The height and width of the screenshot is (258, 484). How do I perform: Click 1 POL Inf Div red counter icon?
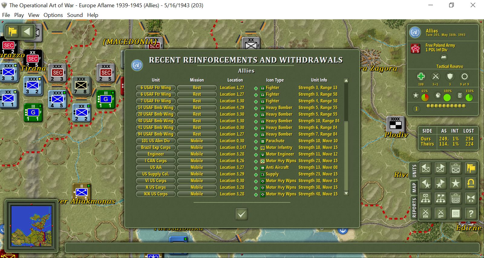click(x=415, y=48)
